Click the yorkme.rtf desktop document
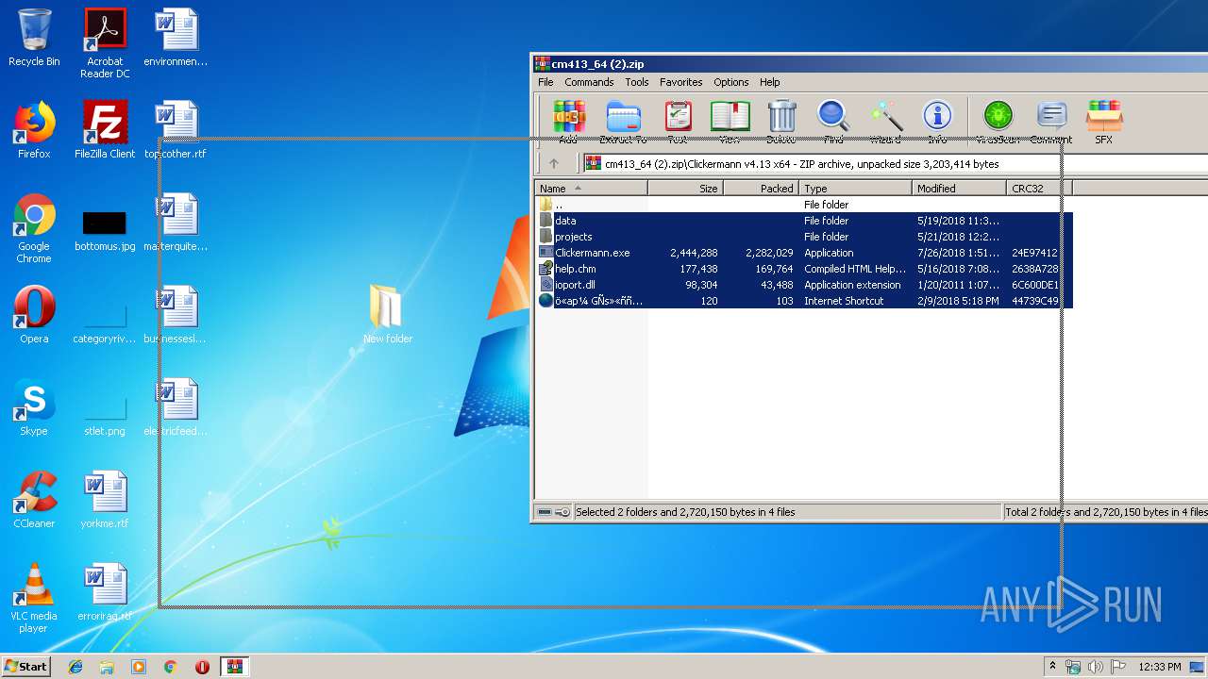Image resolution: width=1208 pixels, height=679 pixels. [x=105, y=500]
